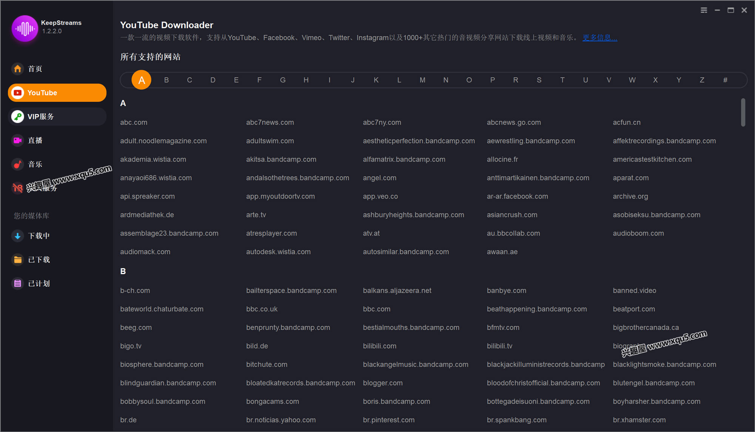Click the KeepStreams logo icon
Viewport: 755px width, 432px height.
(x=25, y=28)
